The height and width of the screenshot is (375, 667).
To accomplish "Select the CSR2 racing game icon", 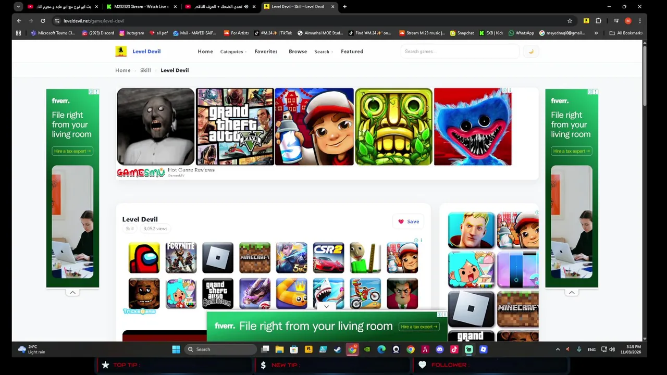I will click(x=328, y=257).
